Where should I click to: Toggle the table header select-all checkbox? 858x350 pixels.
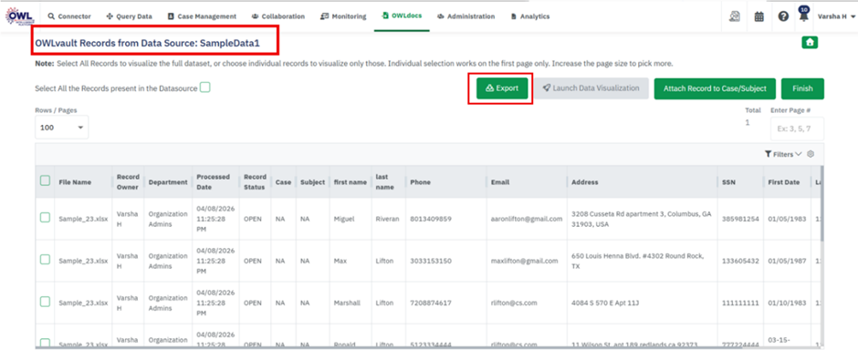46,181
